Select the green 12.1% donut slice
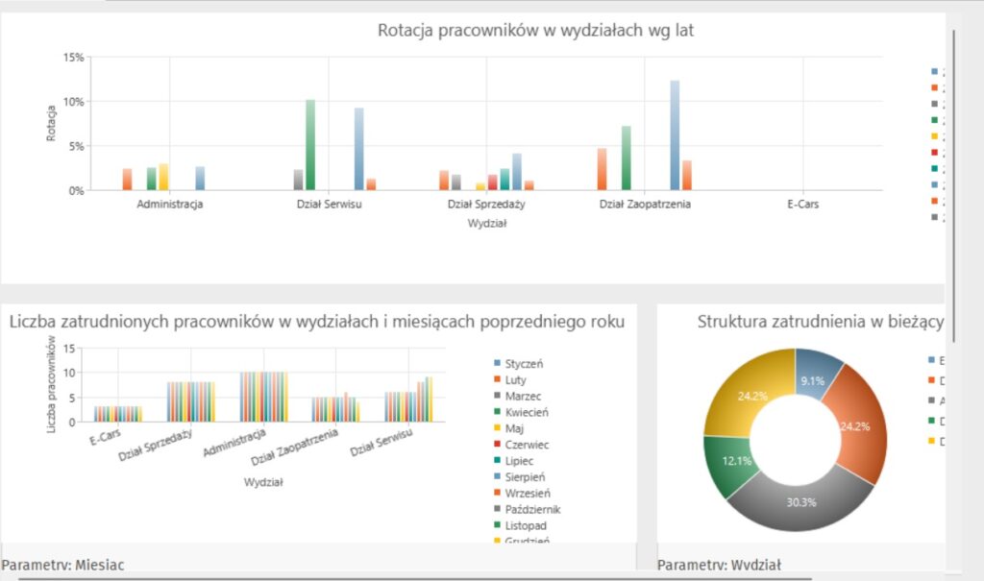Viewport: 984px width, 581px height. coord(727,462)
